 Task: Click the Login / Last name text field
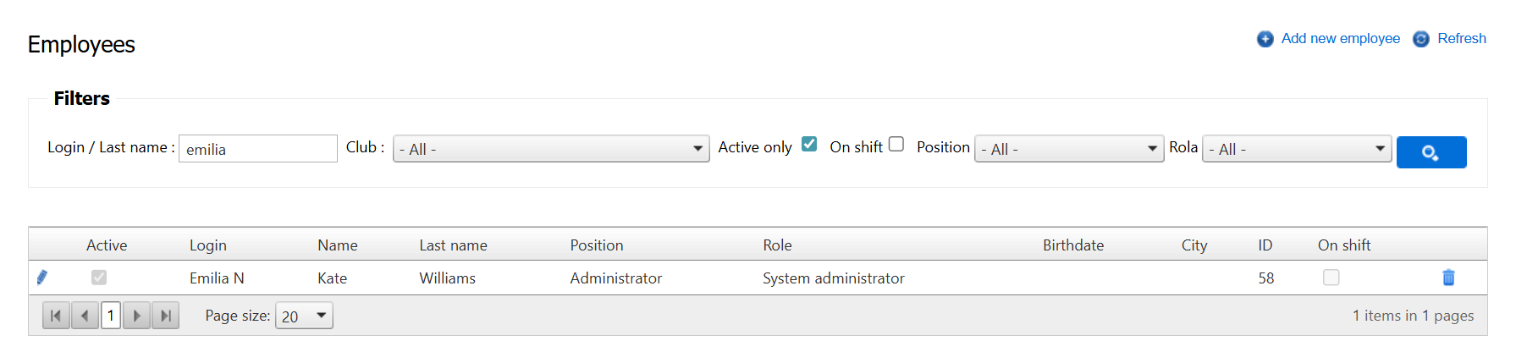click(258, 149)
